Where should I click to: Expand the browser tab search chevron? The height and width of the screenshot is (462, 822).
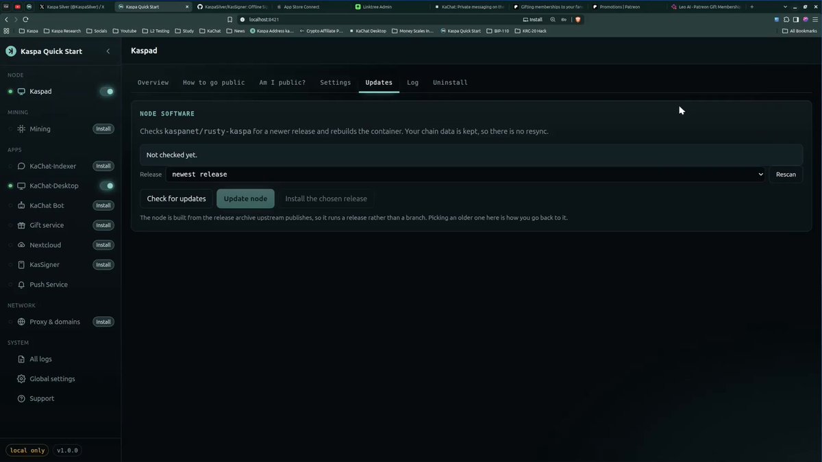coord(786,6)
